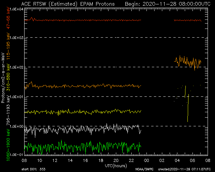Click the 00 hour tick label
The width and height of the screenshot is (215, 172).
146,160
